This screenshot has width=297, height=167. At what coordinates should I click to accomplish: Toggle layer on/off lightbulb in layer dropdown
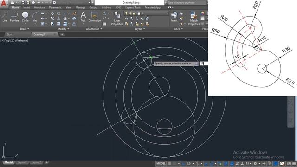click(126, 13)
